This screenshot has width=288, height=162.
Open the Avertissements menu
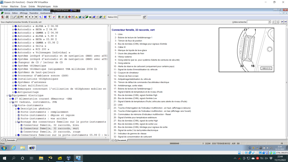46,13
